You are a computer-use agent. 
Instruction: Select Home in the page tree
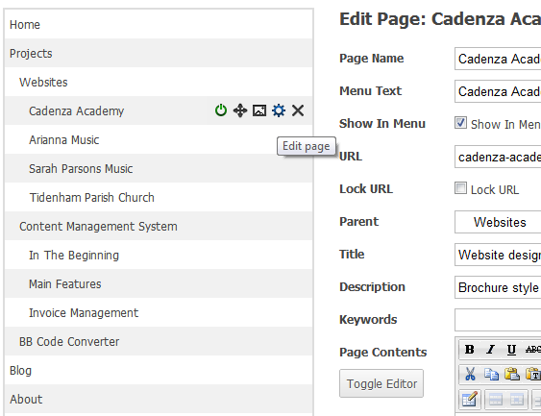click(159, 24)
